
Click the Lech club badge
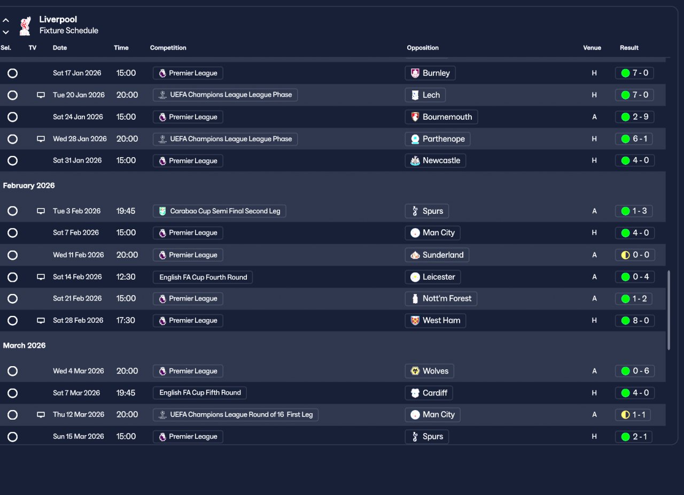tap(415, 95)
